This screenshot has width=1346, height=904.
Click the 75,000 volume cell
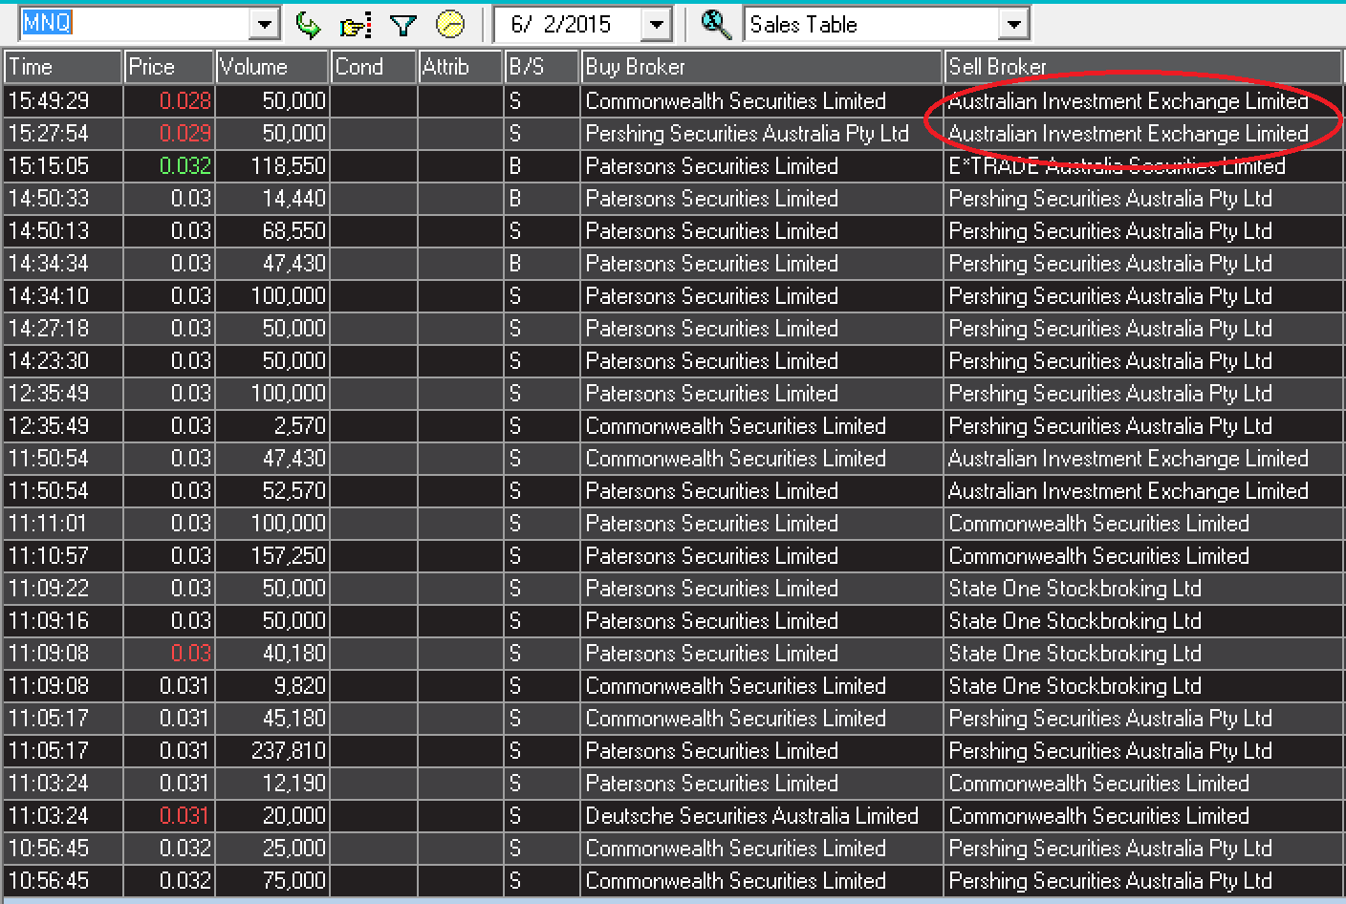tap(272, 881)
